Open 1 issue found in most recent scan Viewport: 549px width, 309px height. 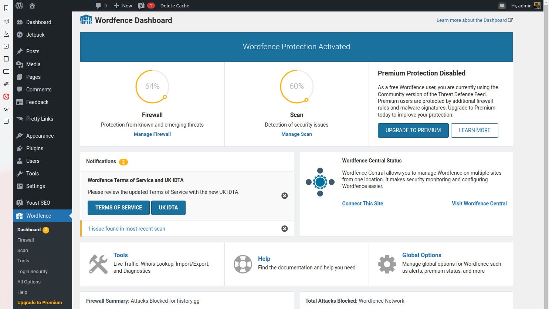tap(126, 229)
